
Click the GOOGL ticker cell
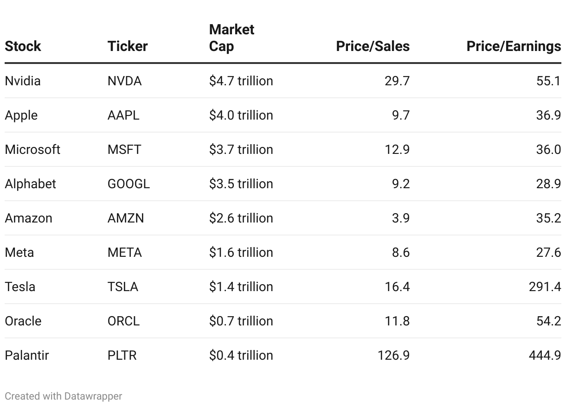(x=129, y=184)
